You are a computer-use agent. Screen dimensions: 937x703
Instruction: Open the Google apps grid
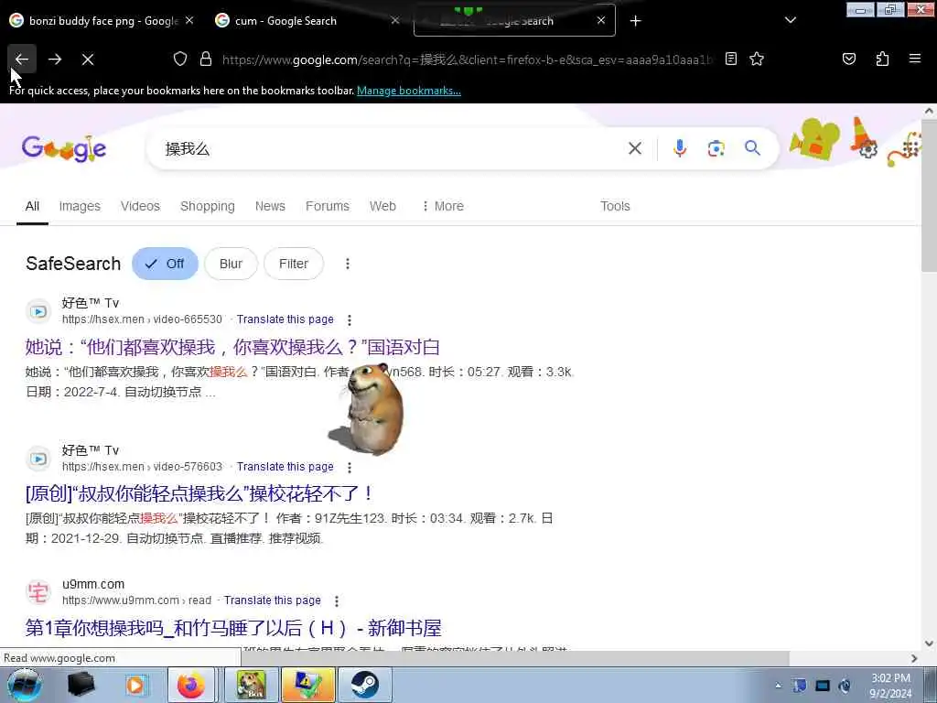pos(910,149)
